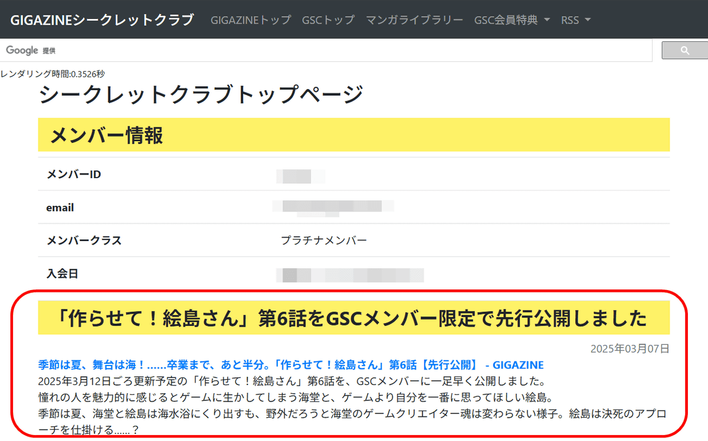708x441 pixels.
Task: Select the メンバー情報 section header
Action: pos(354,135)
